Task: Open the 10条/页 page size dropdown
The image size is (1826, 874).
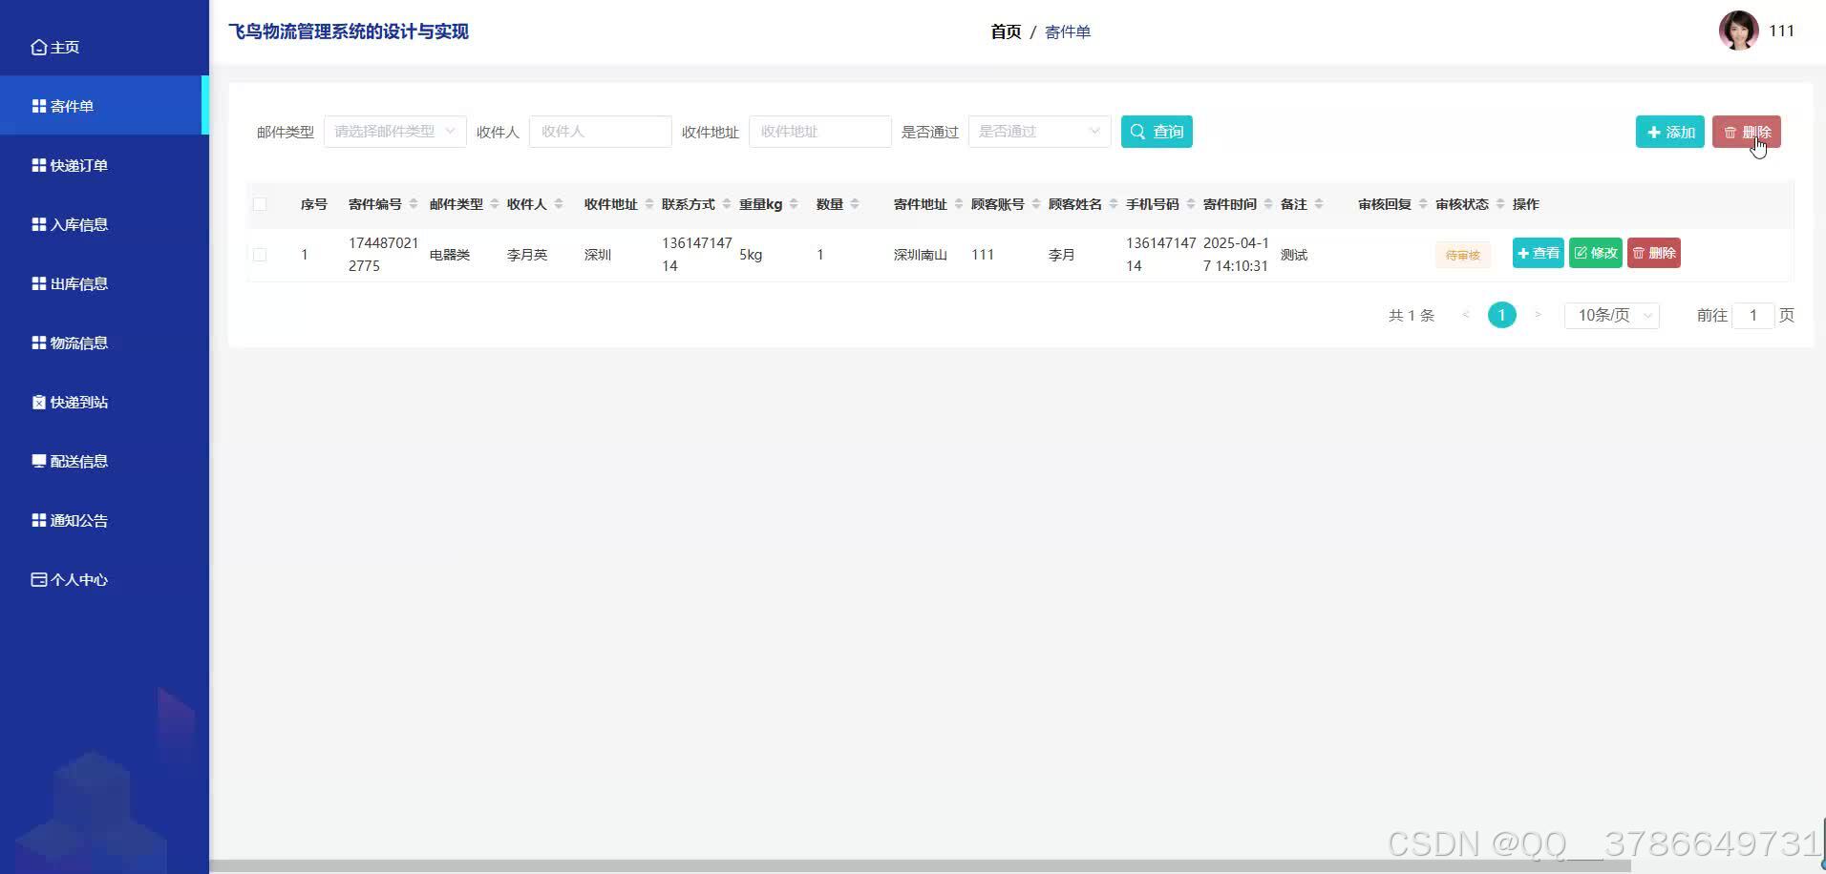Action: click(1612, 315)
